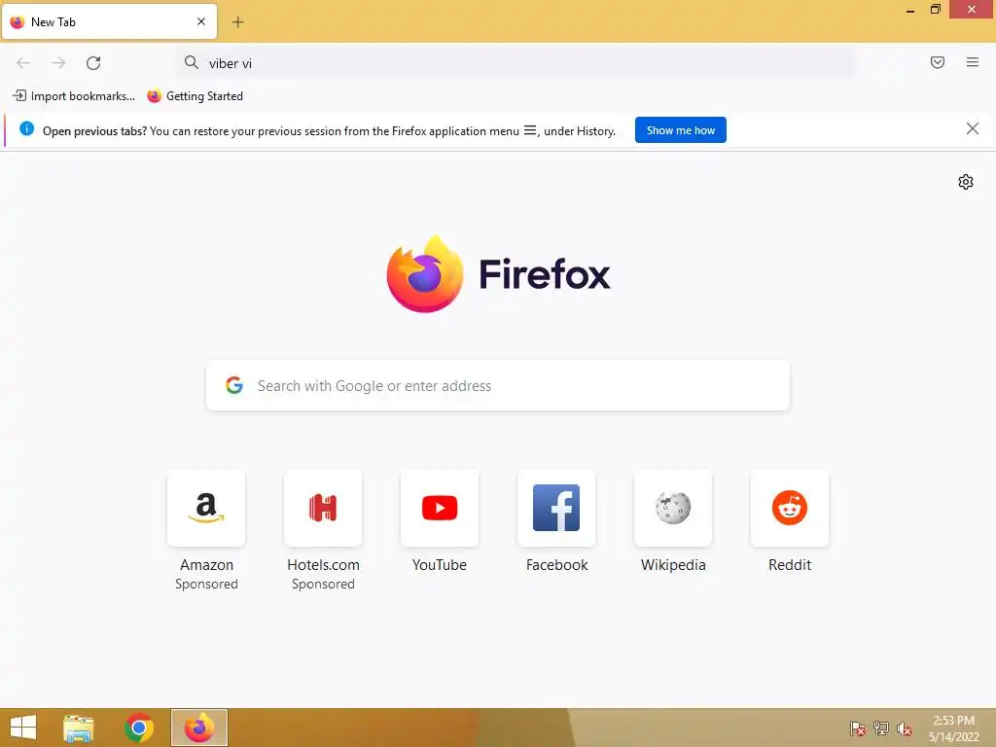996x747 pixels.
Task: Click the Amazon label text
Action: (x=206, y=565)
